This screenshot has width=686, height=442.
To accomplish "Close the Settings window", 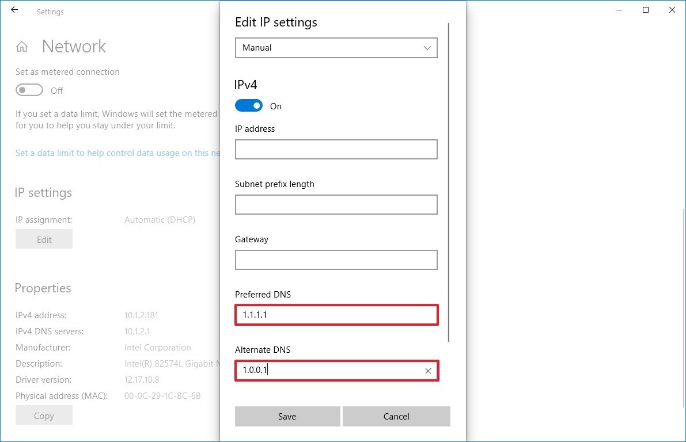I will pyautogui.click(x=672, y=10).
